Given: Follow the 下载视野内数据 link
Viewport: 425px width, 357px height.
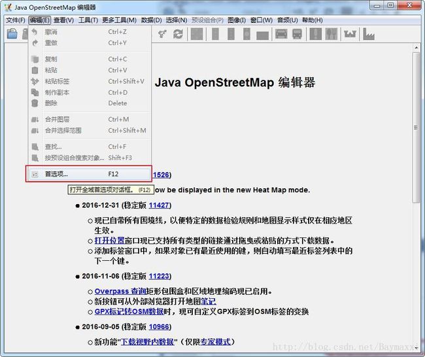Looking at the screenshot, I should (x=148, y=342).
